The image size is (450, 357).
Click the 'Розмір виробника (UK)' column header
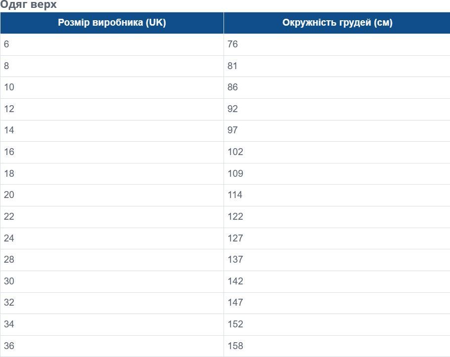112,23
